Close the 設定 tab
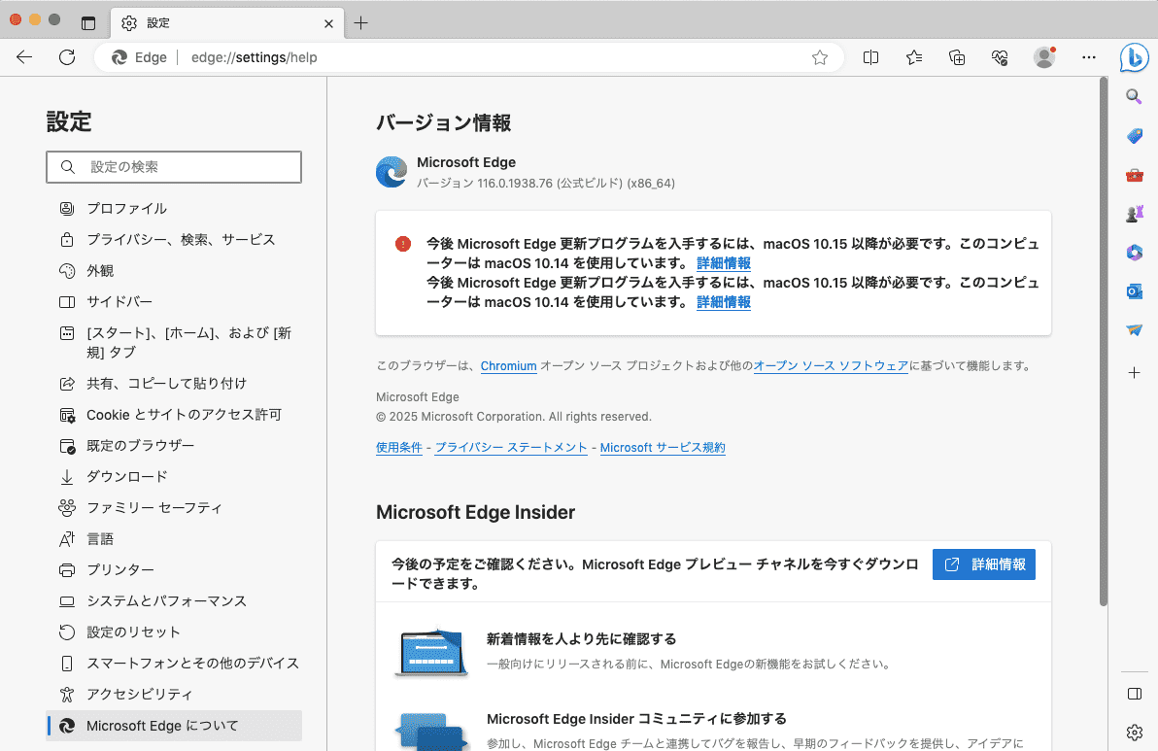Screen dimensions: 1158x751 (x=328, y=23)
